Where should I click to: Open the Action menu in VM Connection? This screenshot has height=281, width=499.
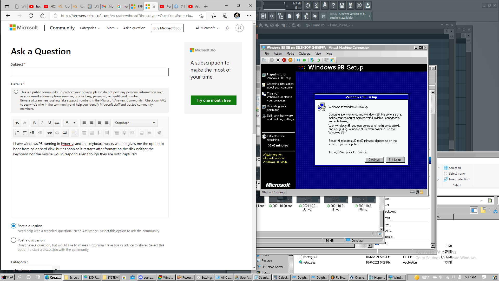click(x=278, y=54)
